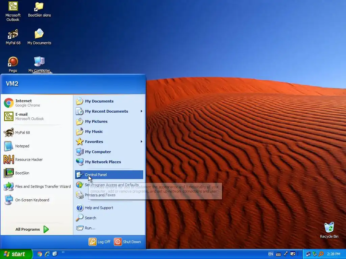Image resolution: width=346 pixels, height=259 pixels.
Task: Click the network computers tray icon
Action: (x=308, y=254)
